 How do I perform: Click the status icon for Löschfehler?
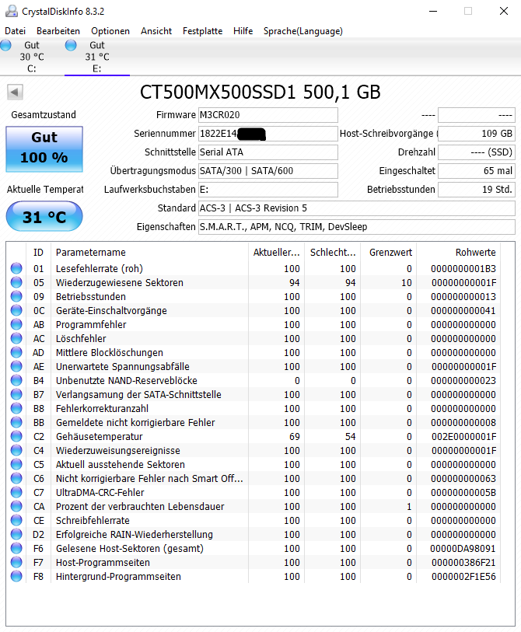[16, 338]
